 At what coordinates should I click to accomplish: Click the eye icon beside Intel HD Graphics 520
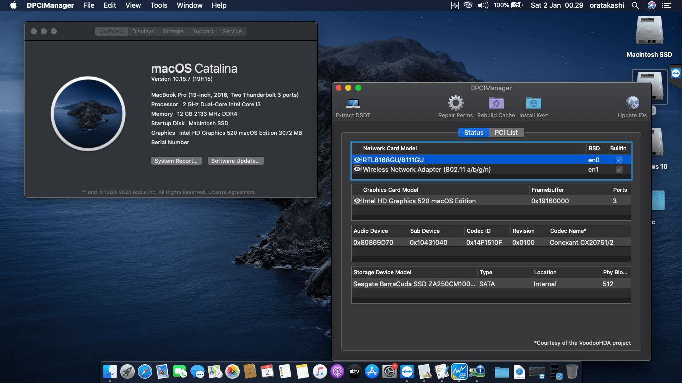357,201
